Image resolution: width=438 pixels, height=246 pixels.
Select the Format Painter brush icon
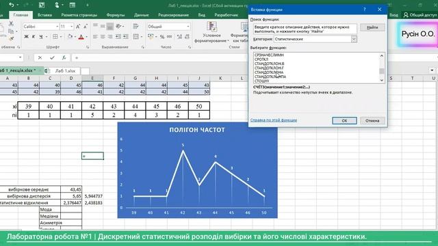(x=11, y=38)
